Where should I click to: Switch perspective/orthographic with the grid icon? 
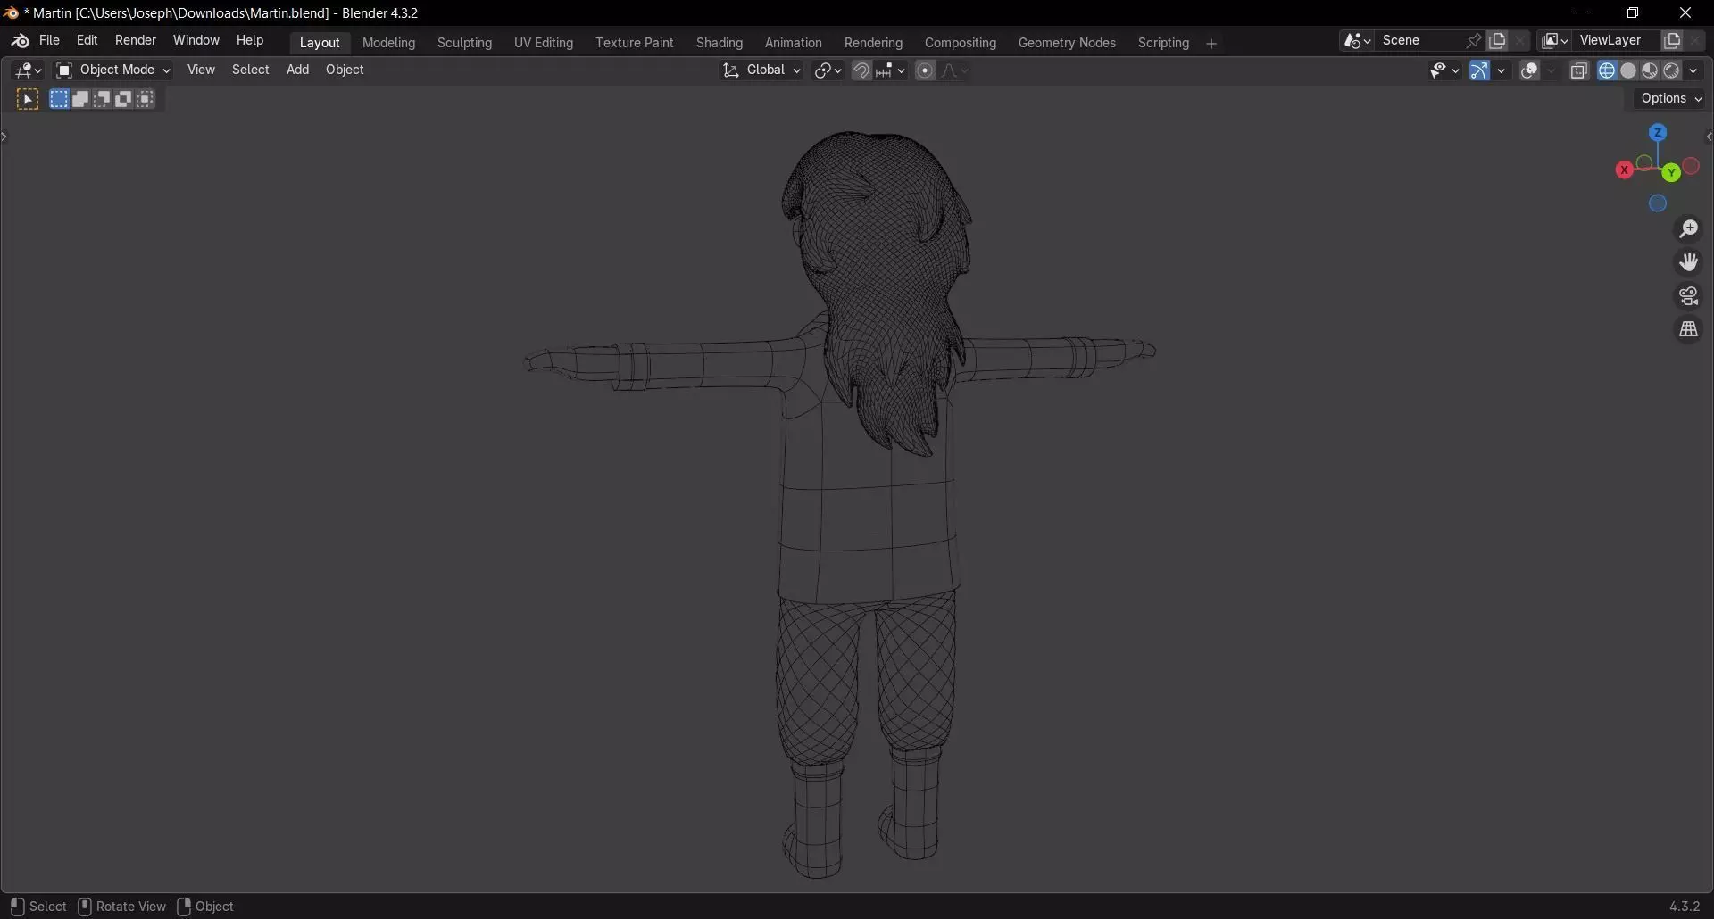point(1688,330)
